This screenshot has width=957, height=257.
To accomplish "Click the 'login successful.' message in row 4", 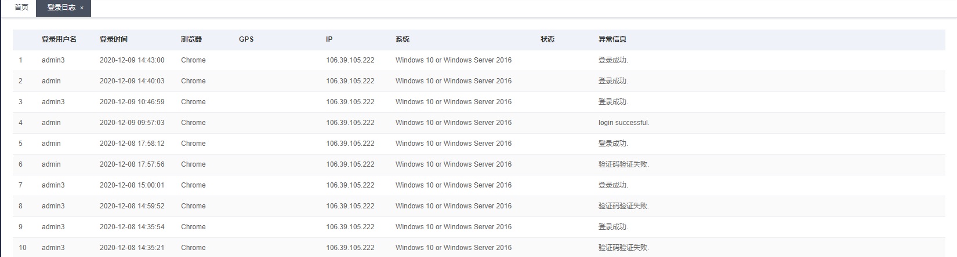I will pos(623,123).
